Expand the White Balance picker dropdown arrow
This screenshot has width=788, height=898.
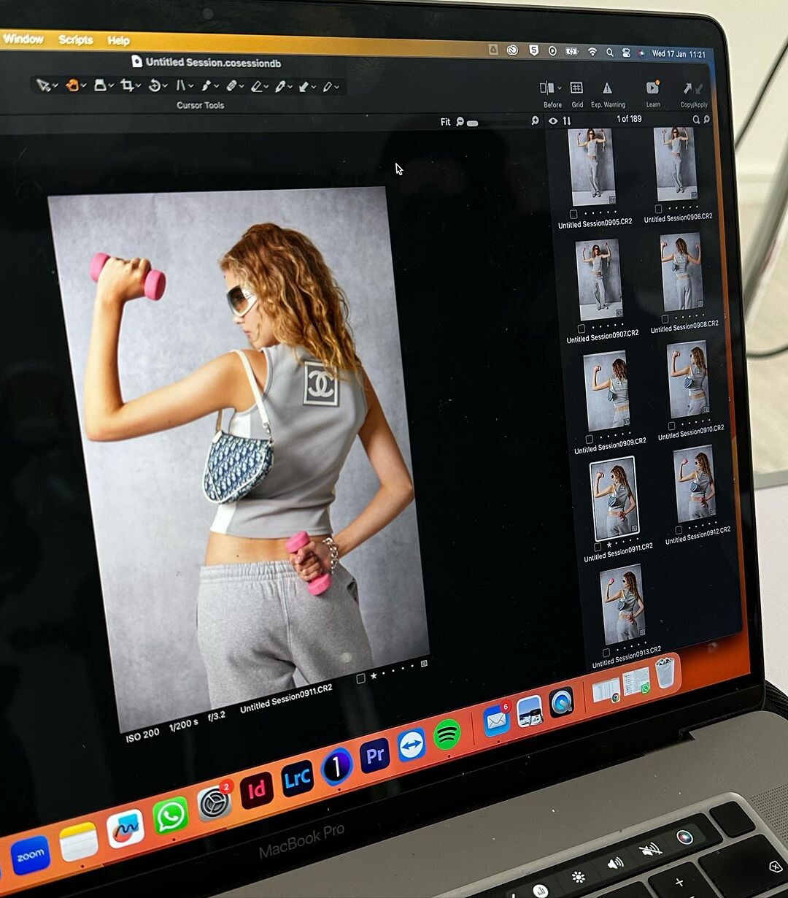point(290,87)
